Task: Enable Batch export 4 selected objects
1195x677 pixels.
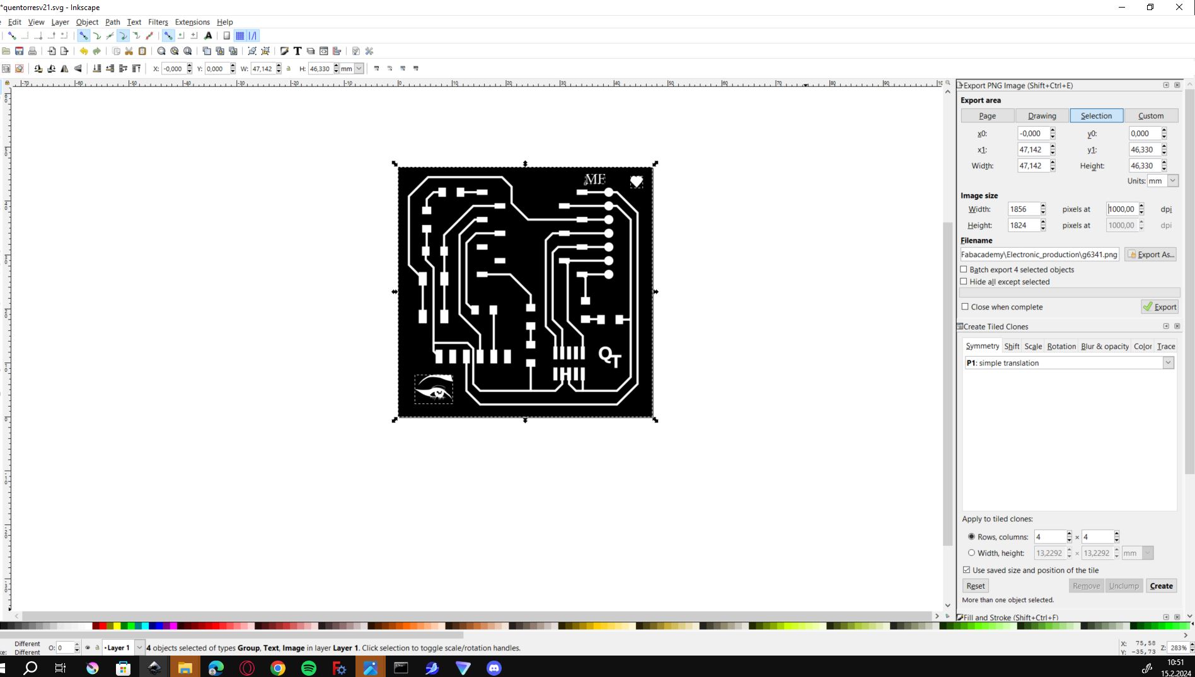Action: tap(964, 270)
